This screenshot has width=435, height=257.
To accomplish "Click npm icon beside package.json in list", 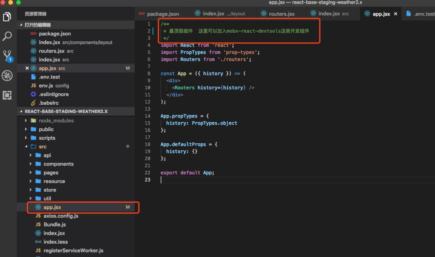I will click(33, 34).
